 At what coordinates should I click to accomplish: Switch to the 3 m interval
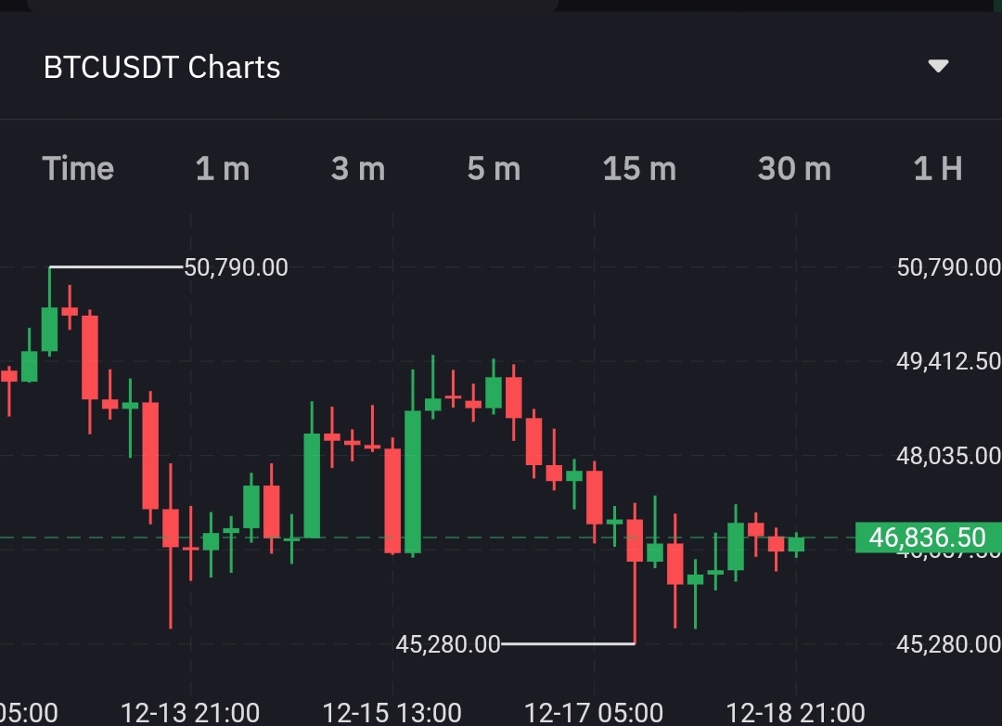coord(358,169)
